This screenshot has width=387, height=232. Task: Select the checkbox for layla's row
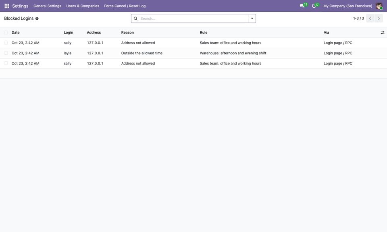[6, 53]
